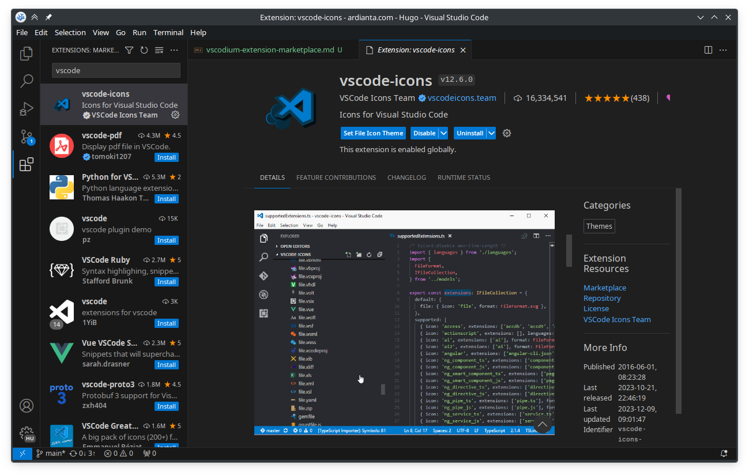The width and height of the screenshot is (749, 476).
Task: Clear extensions search results icon
Action: coord(159,50)
